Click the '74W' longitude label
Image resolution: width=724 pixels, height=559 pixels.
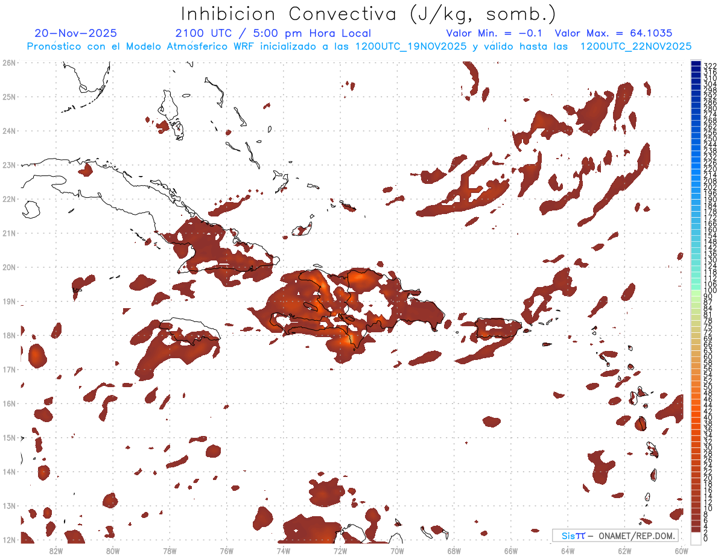tap(284, 550)
